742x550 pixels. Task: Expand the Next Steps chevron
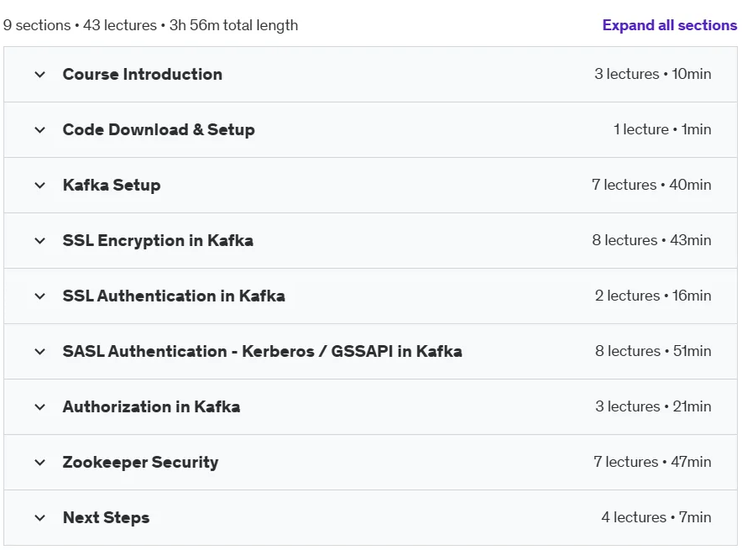(x=40, y=518)
